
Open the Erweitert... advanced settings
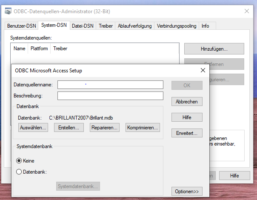click(187, 133)
